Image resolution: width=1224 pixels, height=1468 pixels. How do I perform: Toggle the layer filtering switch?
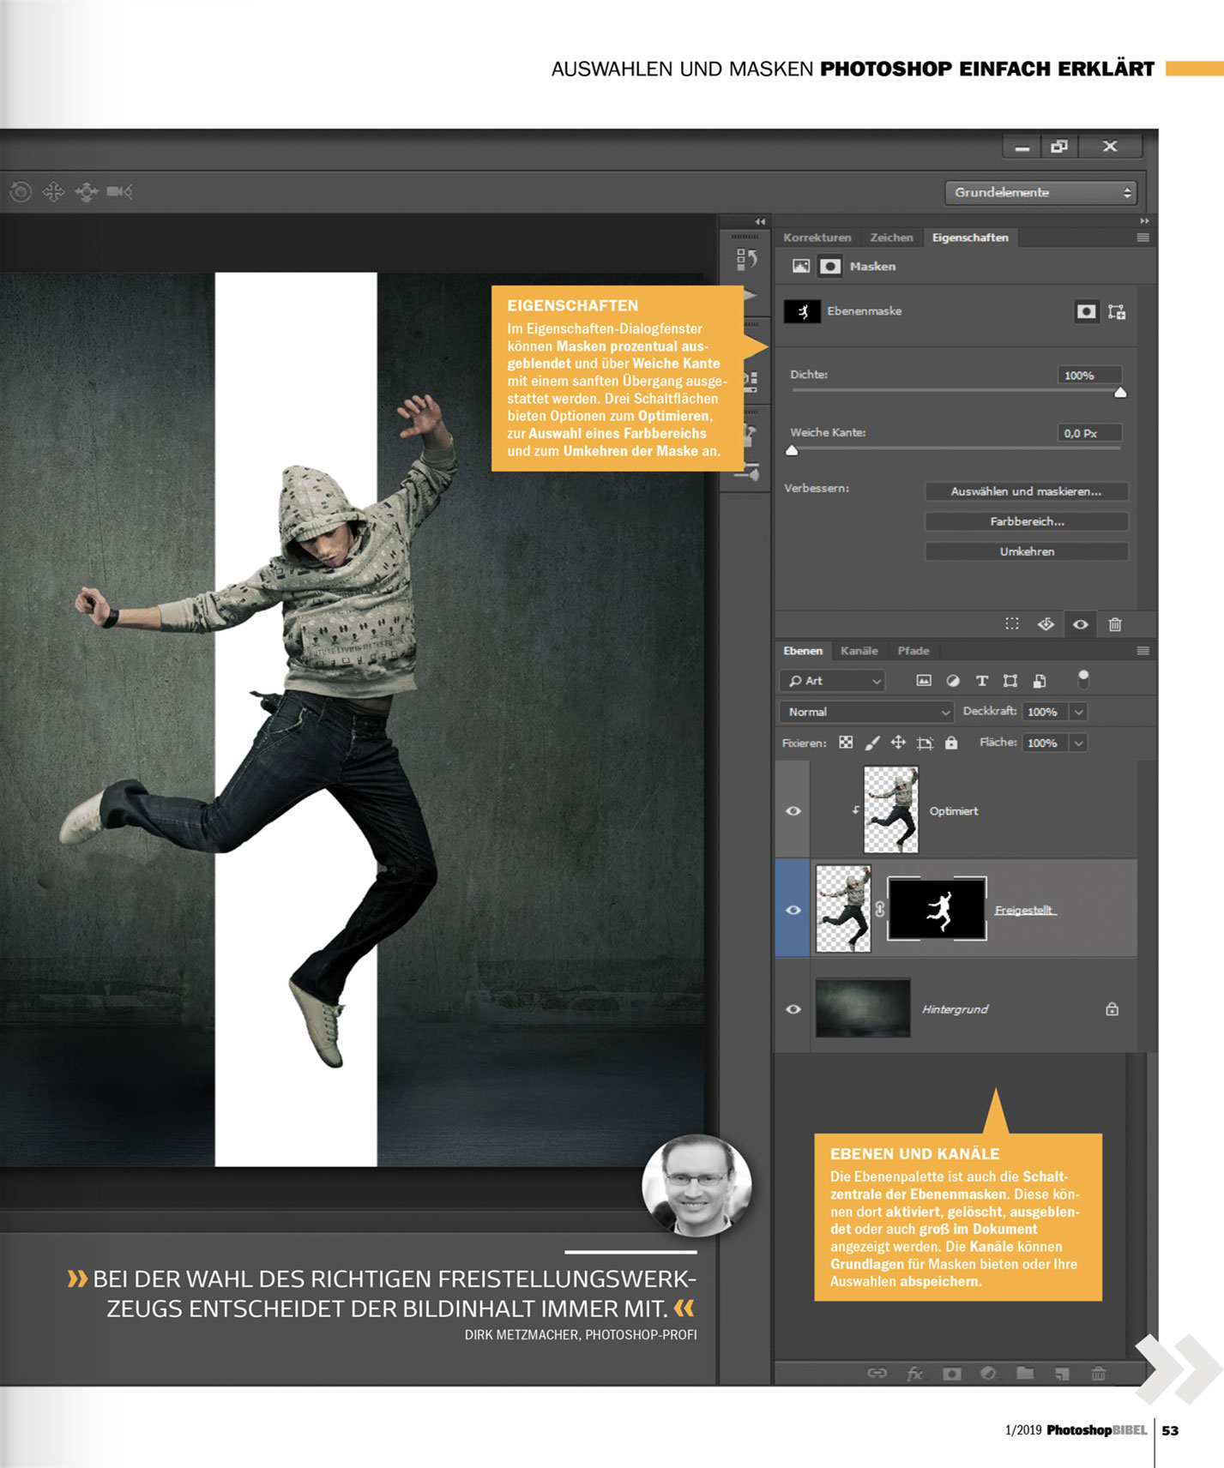1083,679
